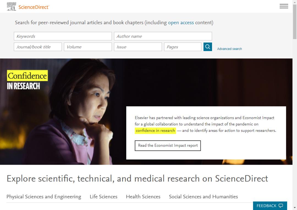This screenshot has width=297, height=210.
Task: Click the scrollbar down arrow
Action: click(295, 208)
